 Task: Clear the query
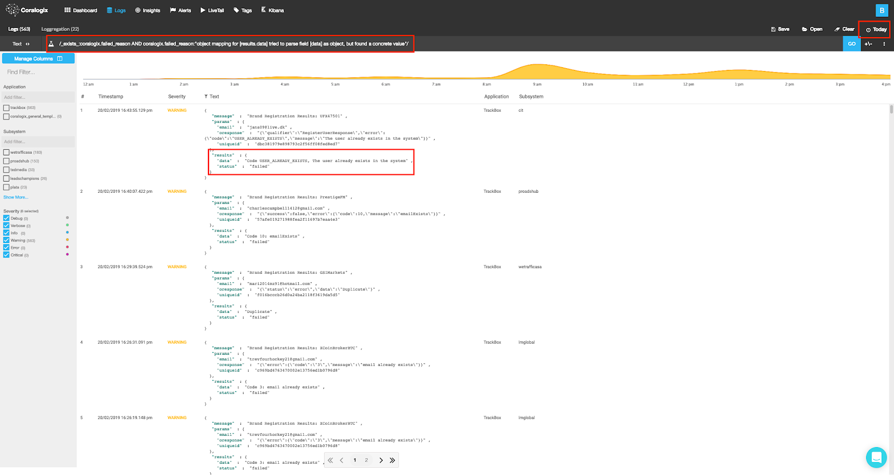click(844, 29)
